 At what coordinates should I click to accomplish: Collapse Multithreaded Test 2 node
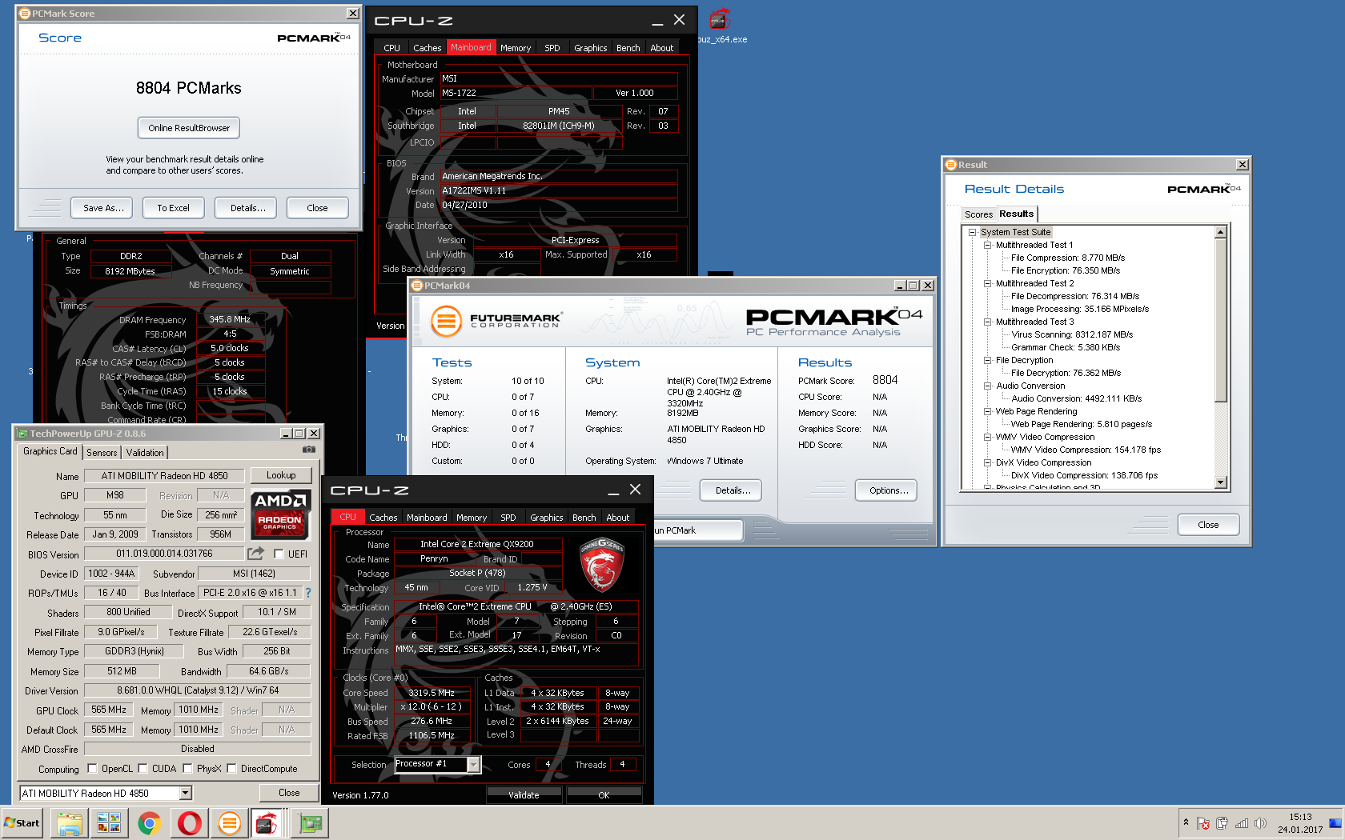click(x=987, y=283)
